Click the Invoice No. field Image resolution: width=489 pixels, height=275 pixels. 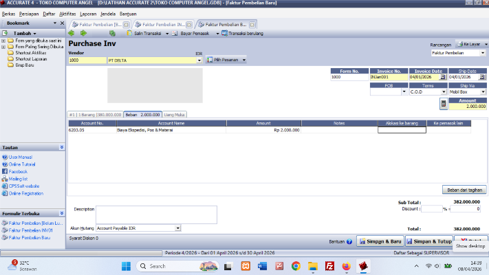(389, 77)
